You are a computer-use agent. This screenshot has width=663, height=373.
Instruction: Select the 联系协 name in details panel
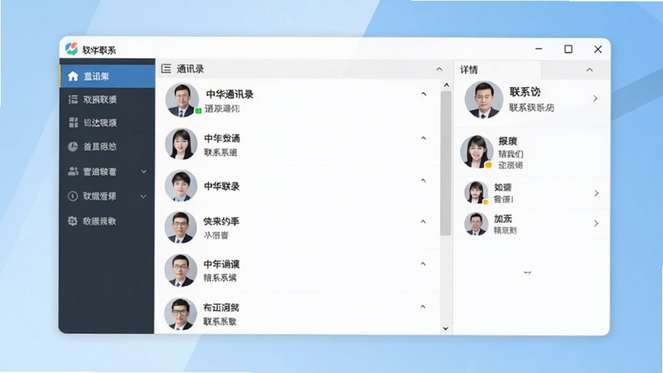[x=525, y=92]
